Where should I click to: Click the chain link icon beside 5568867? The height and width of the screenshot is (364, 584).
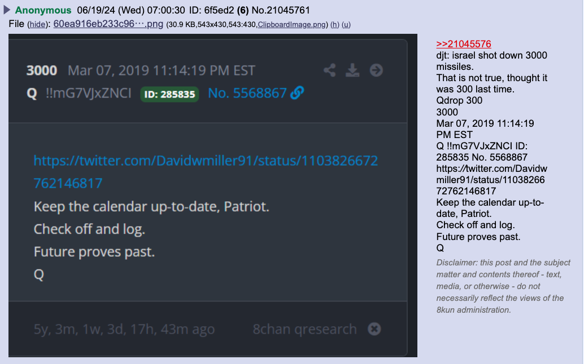(x=297, y=93)
